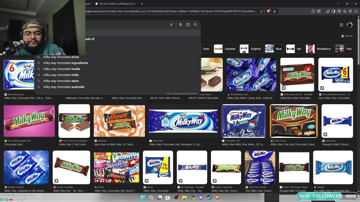Filter images by the Caramel chip
The height and width of the screenshot is (202, 360).
click(226, 49)
